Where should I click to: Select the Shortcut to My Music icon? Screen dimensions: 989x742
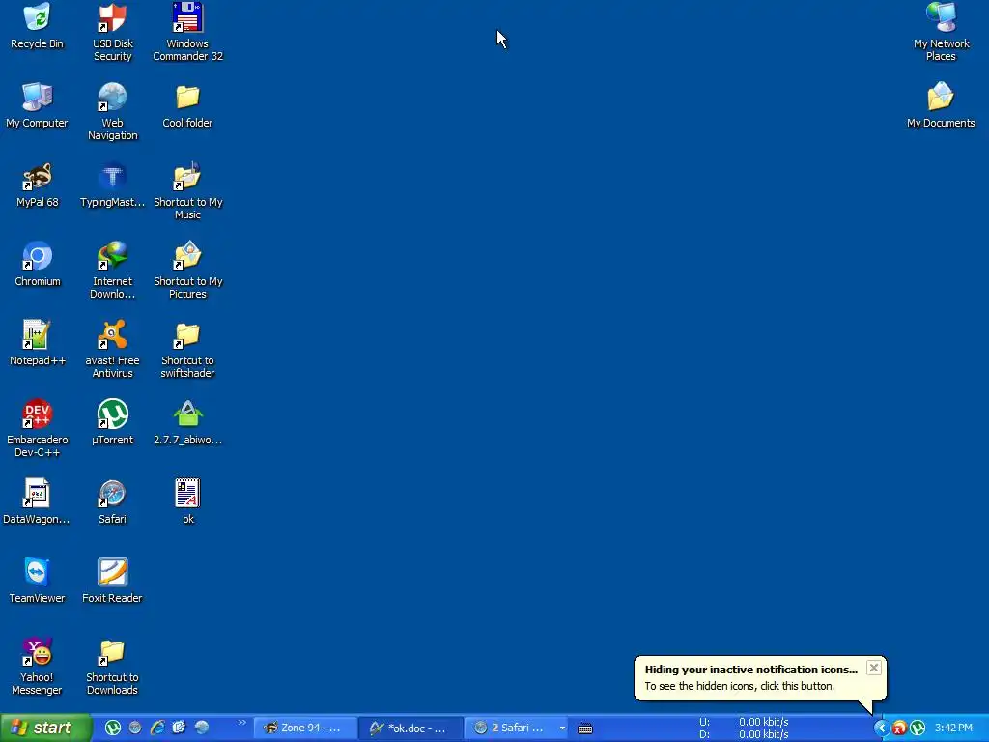coord(187,190)
